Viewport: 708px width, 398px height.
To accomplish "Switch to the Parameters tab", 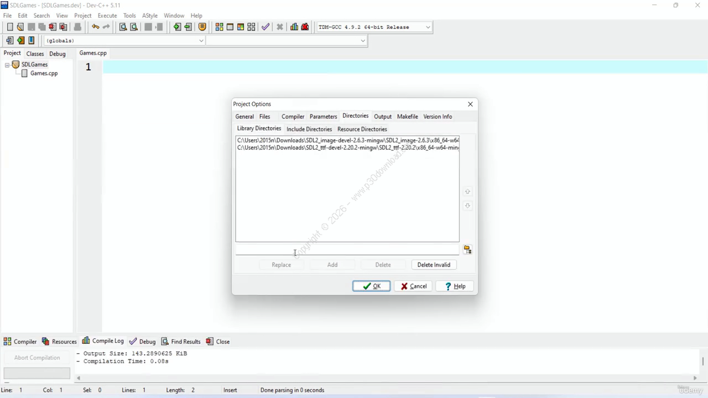I will (323, 117).
